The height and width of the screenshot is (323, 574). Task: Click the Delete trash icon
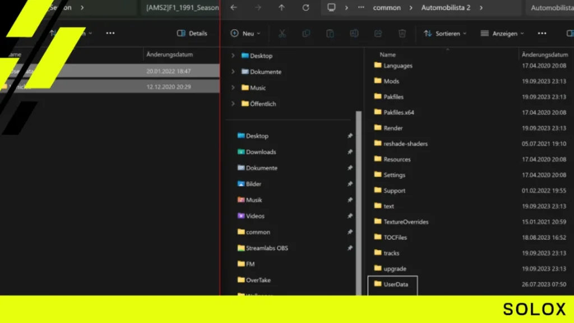click(402, 33)
